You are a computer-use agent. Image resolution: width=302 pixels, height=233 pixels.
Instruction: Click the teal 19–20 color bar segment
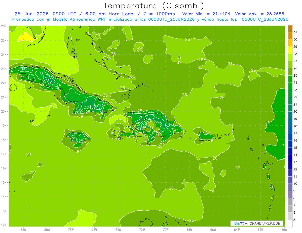point(290,115)
